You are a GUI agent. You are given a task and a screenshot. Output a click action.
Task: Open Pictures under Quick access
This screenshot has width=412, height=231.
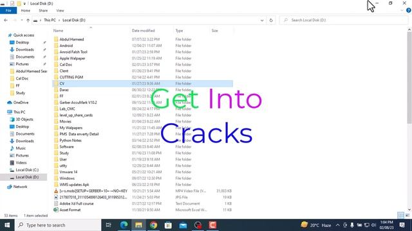tap(22, 64)
